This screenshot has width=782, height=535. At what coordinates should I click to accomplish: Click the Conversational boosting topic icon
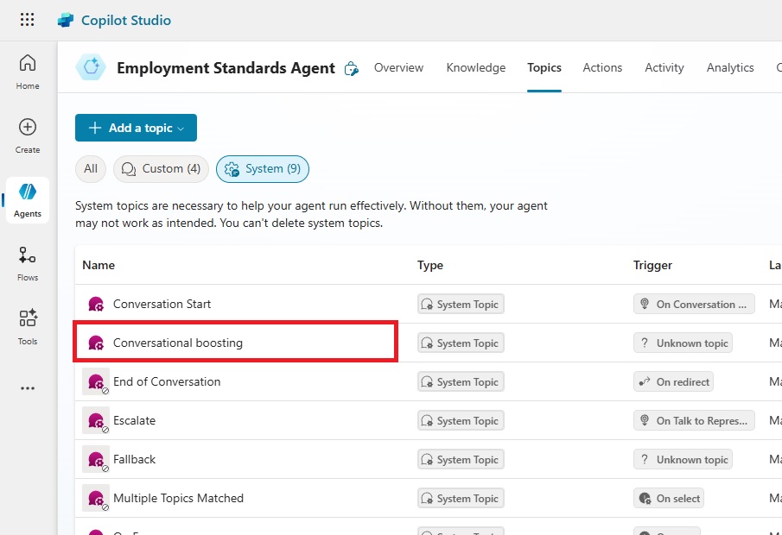point(95,343)
